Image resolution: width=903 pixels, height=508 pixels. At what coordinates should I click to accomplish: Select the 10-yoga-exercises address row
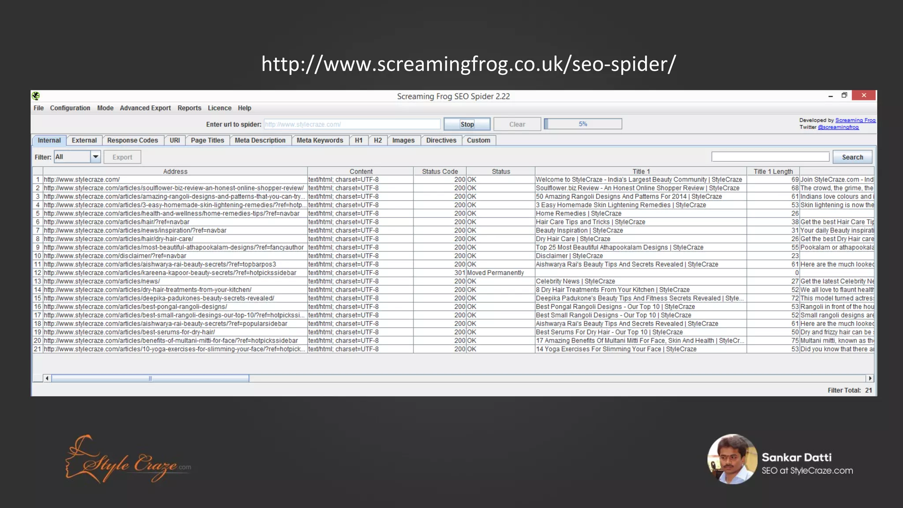[x=175, y=349]
